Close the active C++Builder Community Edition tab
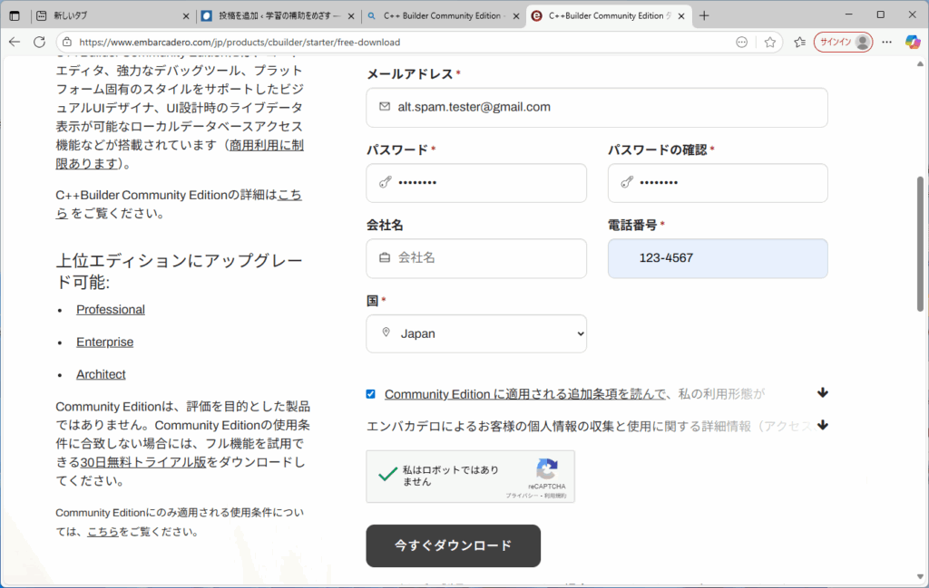929x588 pixels. point(681,16)
